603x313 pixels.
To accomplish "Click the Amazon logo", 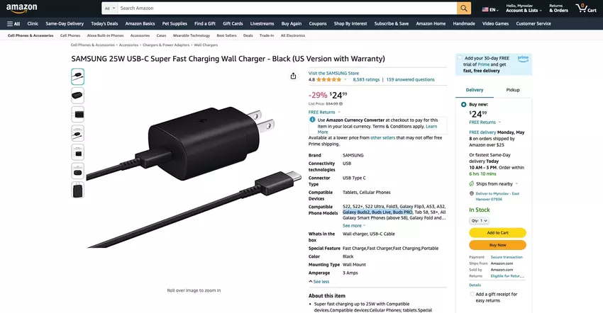I will click(x=21, y=8).
